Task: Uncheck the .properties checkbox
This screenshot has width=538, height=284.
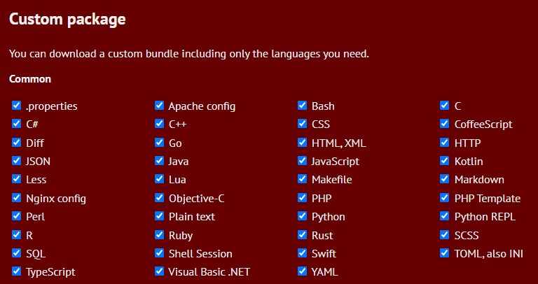Action: pos(16,106)
